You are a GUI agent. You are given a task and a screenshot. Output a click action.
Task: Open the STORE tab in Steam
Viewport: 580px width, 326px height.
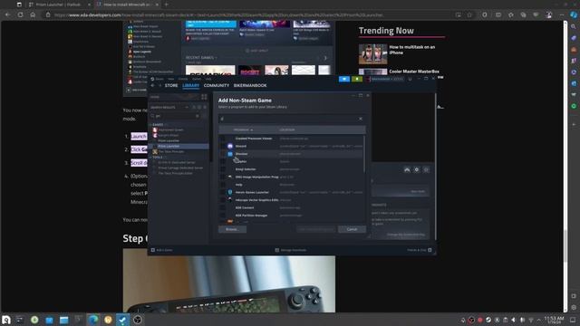click(x=171, y=85)
